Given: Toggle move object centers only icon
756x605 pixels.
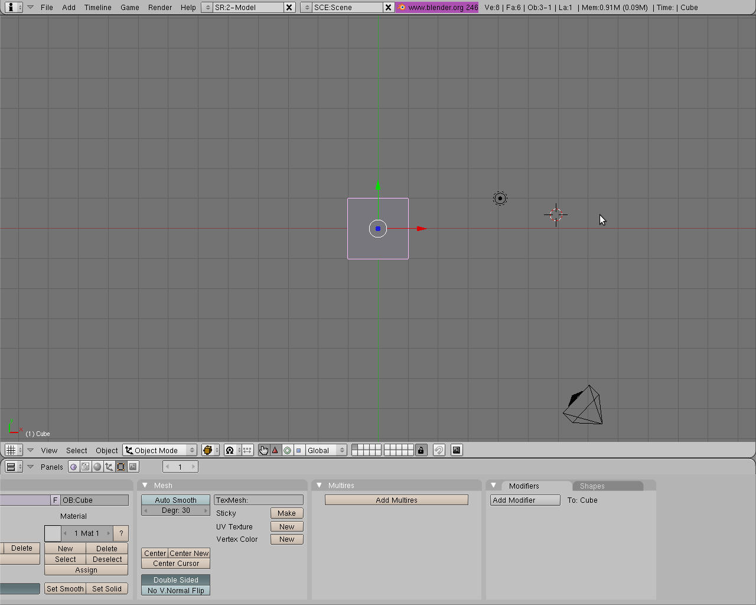Looking at the screenshot, I should (247, 450).
